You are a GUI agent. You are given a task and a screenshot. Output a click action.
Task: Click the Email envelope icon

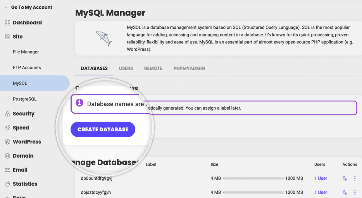coord(7,170)
